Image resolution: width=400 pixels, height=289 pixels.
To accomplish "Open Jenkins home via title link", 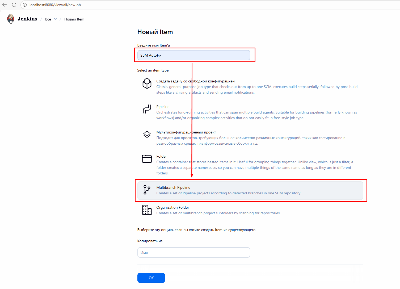I will (x=27, y=19).
